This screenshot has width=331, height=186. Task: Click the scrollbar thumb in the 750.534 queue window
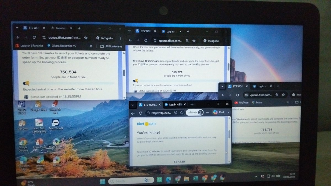pyautogui.click(x=124, y=73)
